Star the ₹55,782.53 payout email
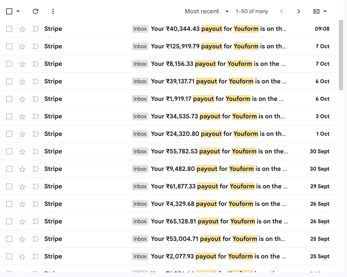The image size is (347, 277). point(22,151)
